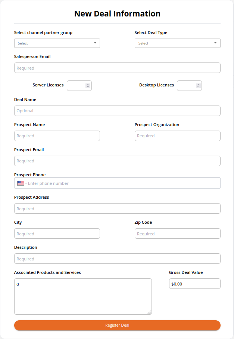Click the US flag icon
Viewport: 234px width, 339px height.
coord(21,183)
